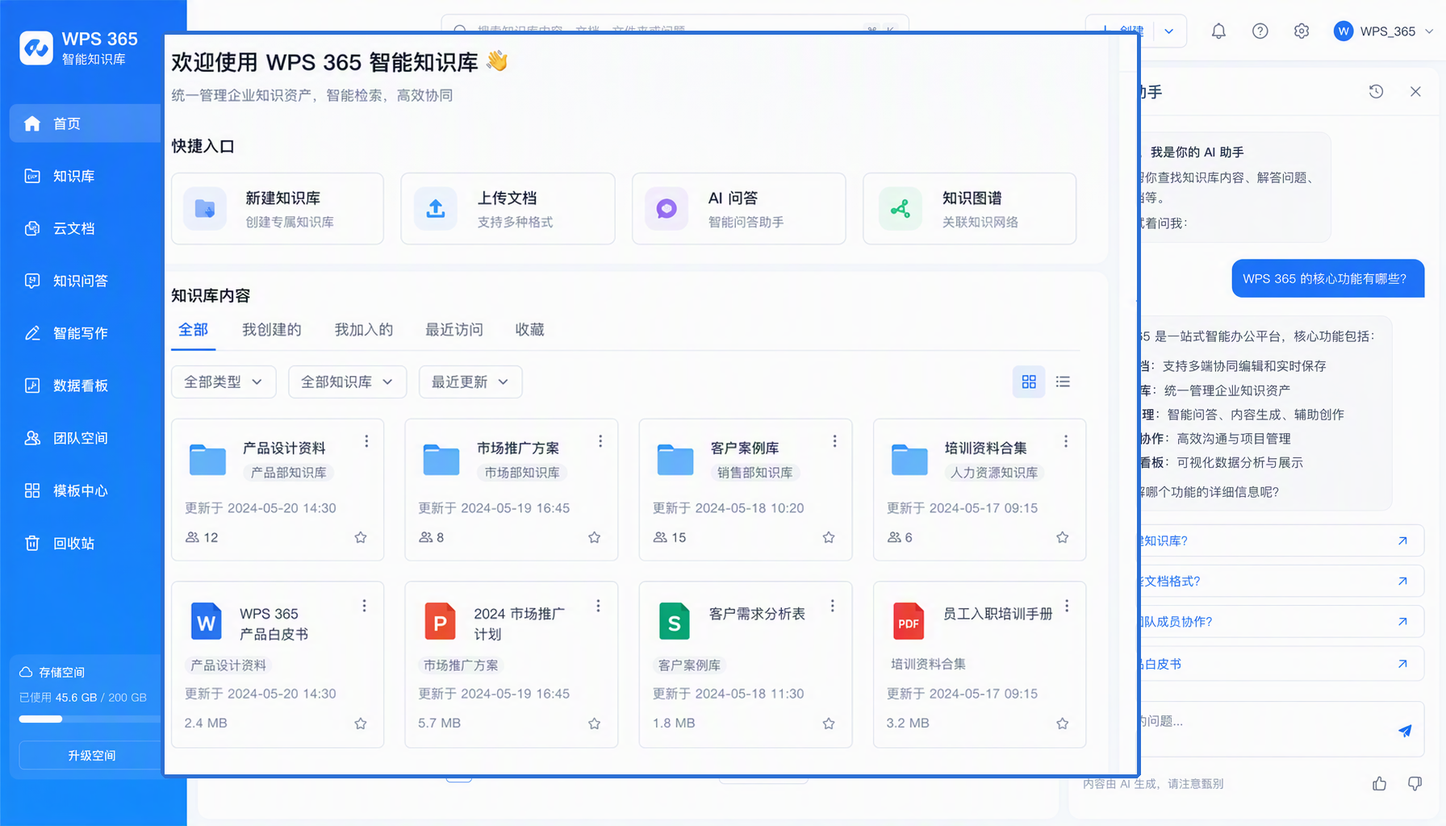
Task: Expand the create button dropdown arrow
Action: 1169,31
